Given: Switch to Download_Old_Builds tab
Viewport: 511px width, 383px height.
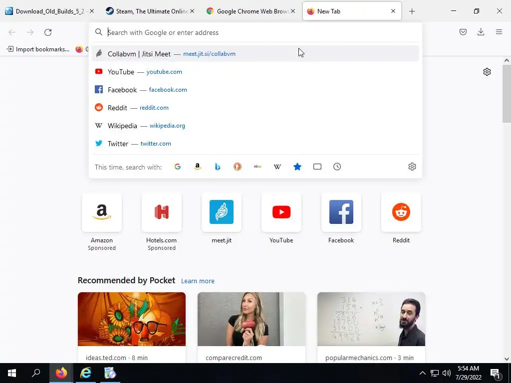Looking at the screenshot, I should click(x=49, y=11).
